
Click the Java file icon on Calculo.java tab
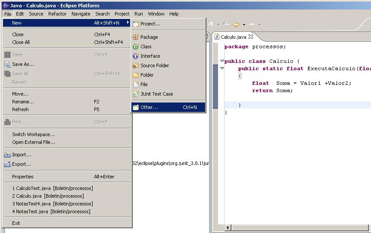217,37
